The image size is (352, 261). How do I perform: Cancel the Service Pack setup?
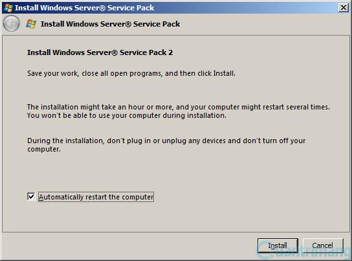(323, 245)
